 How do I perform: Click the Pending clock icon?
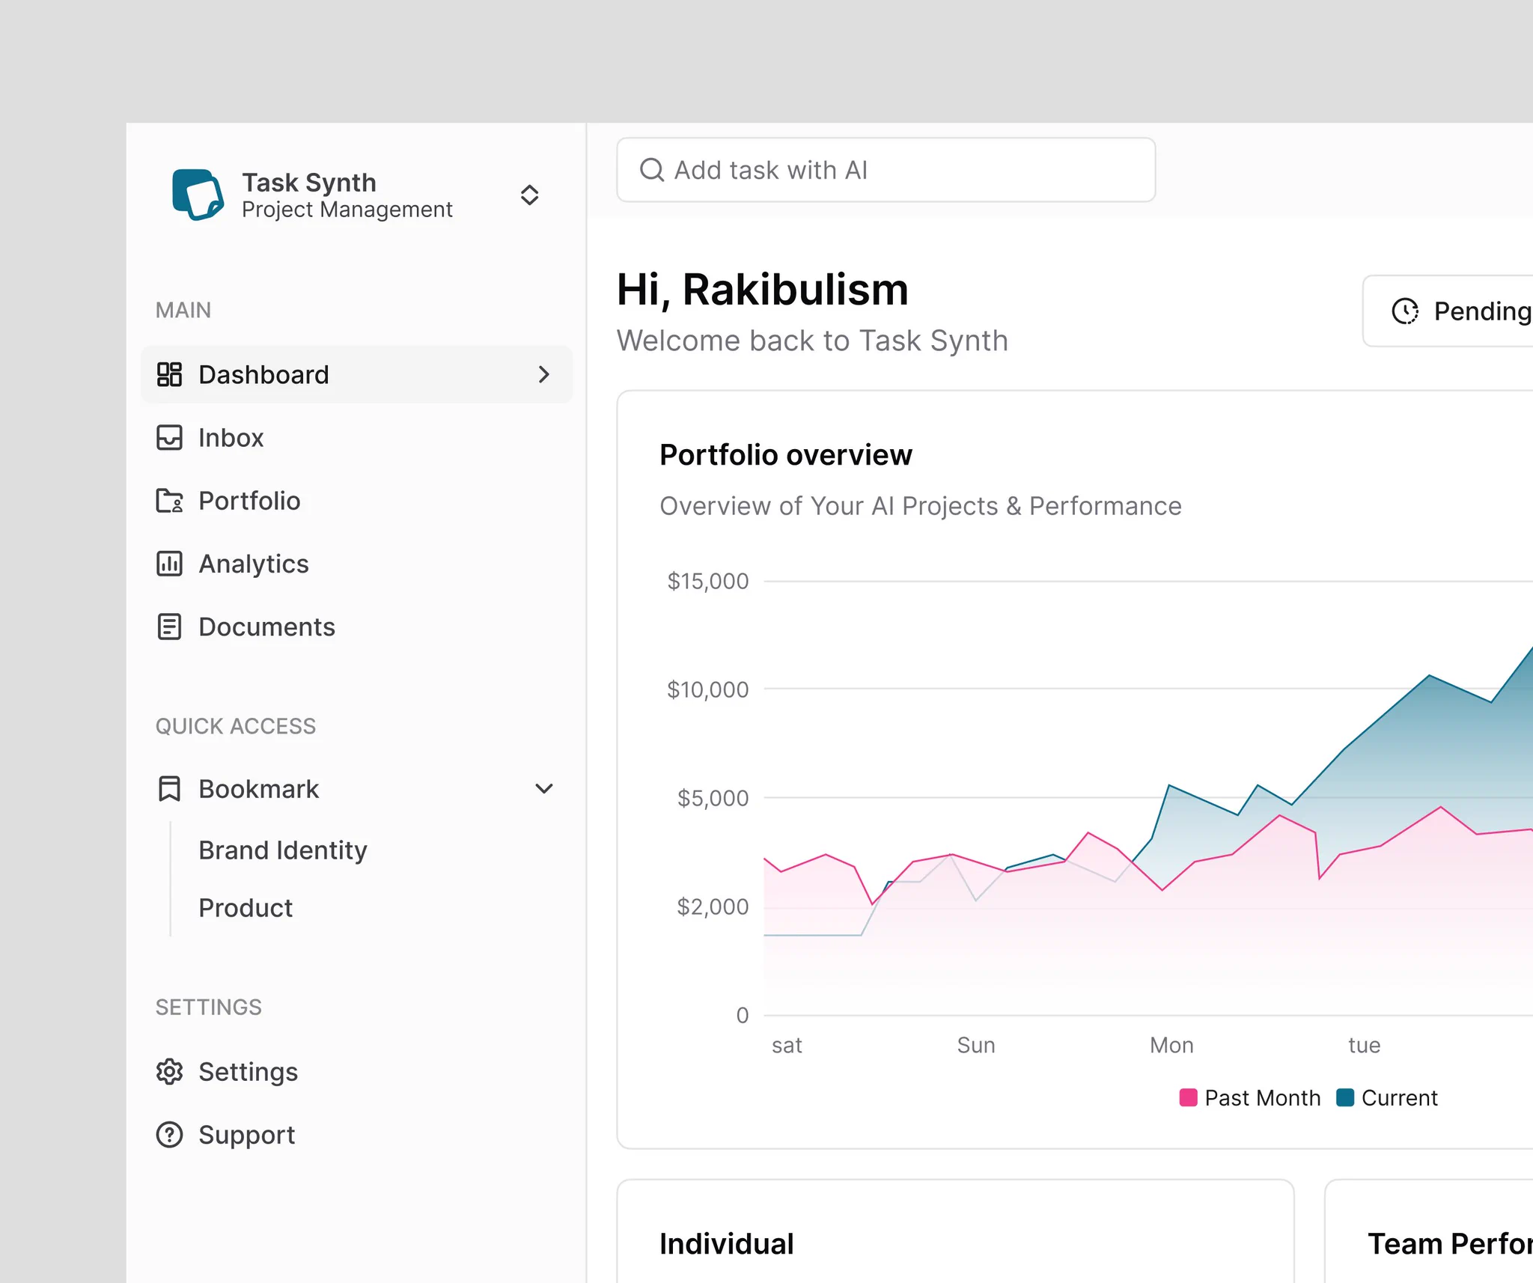pyautogui.click(x=1405, y=311)
